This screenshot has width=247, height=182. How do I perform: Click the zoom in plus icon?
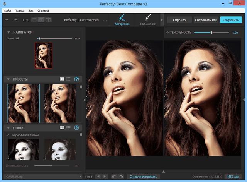coord(16,19)
